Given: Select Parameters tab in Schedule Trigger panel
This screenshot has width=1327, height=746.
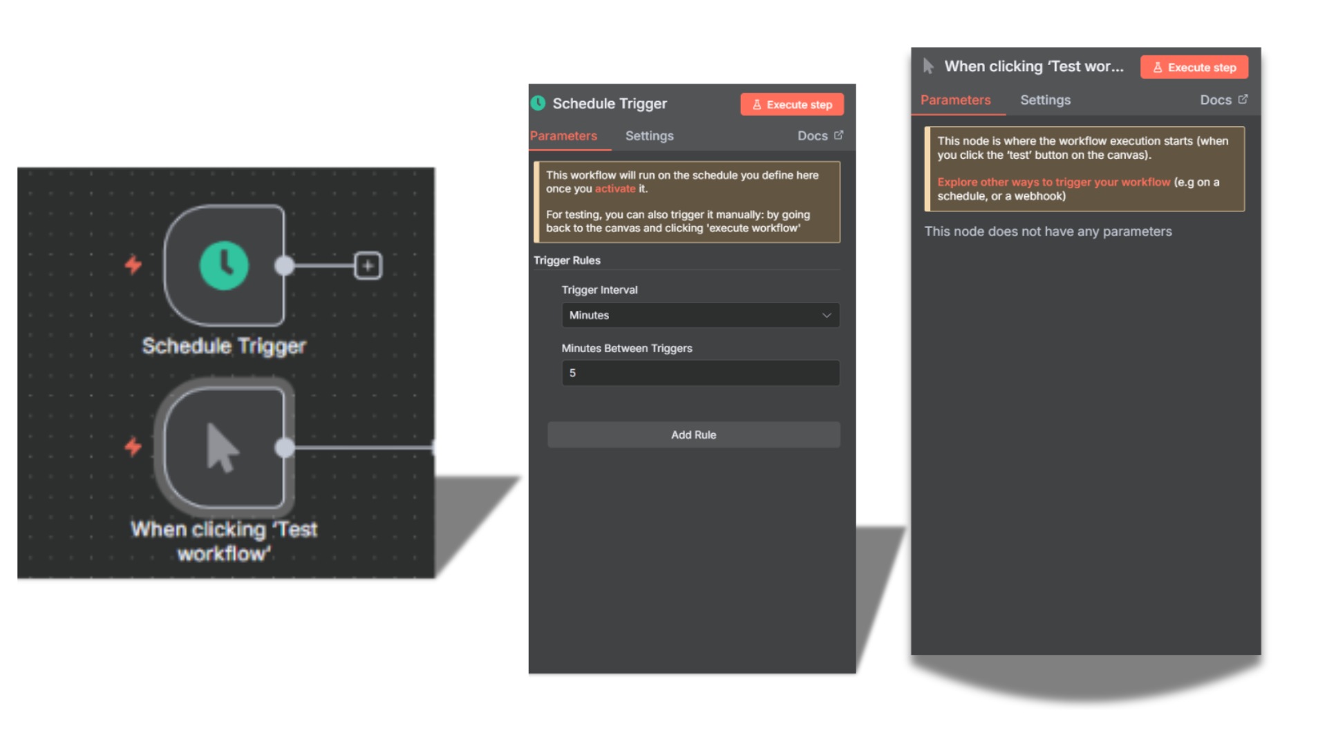Looking at the screenshot, I should click(x=563, y=136).
